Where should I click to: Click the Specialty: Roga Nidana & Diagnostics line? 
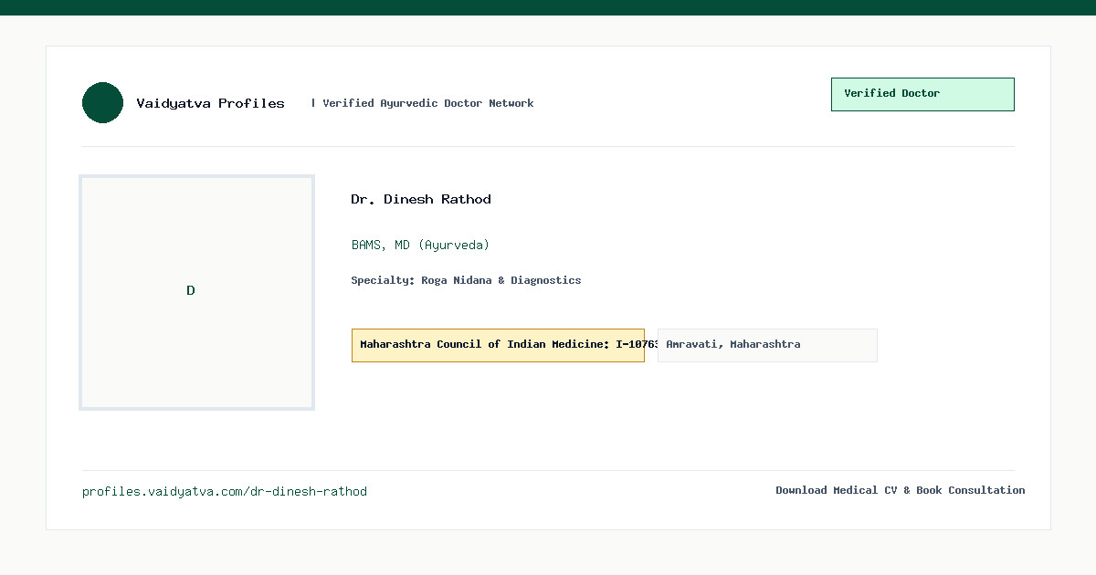point(466,280)
